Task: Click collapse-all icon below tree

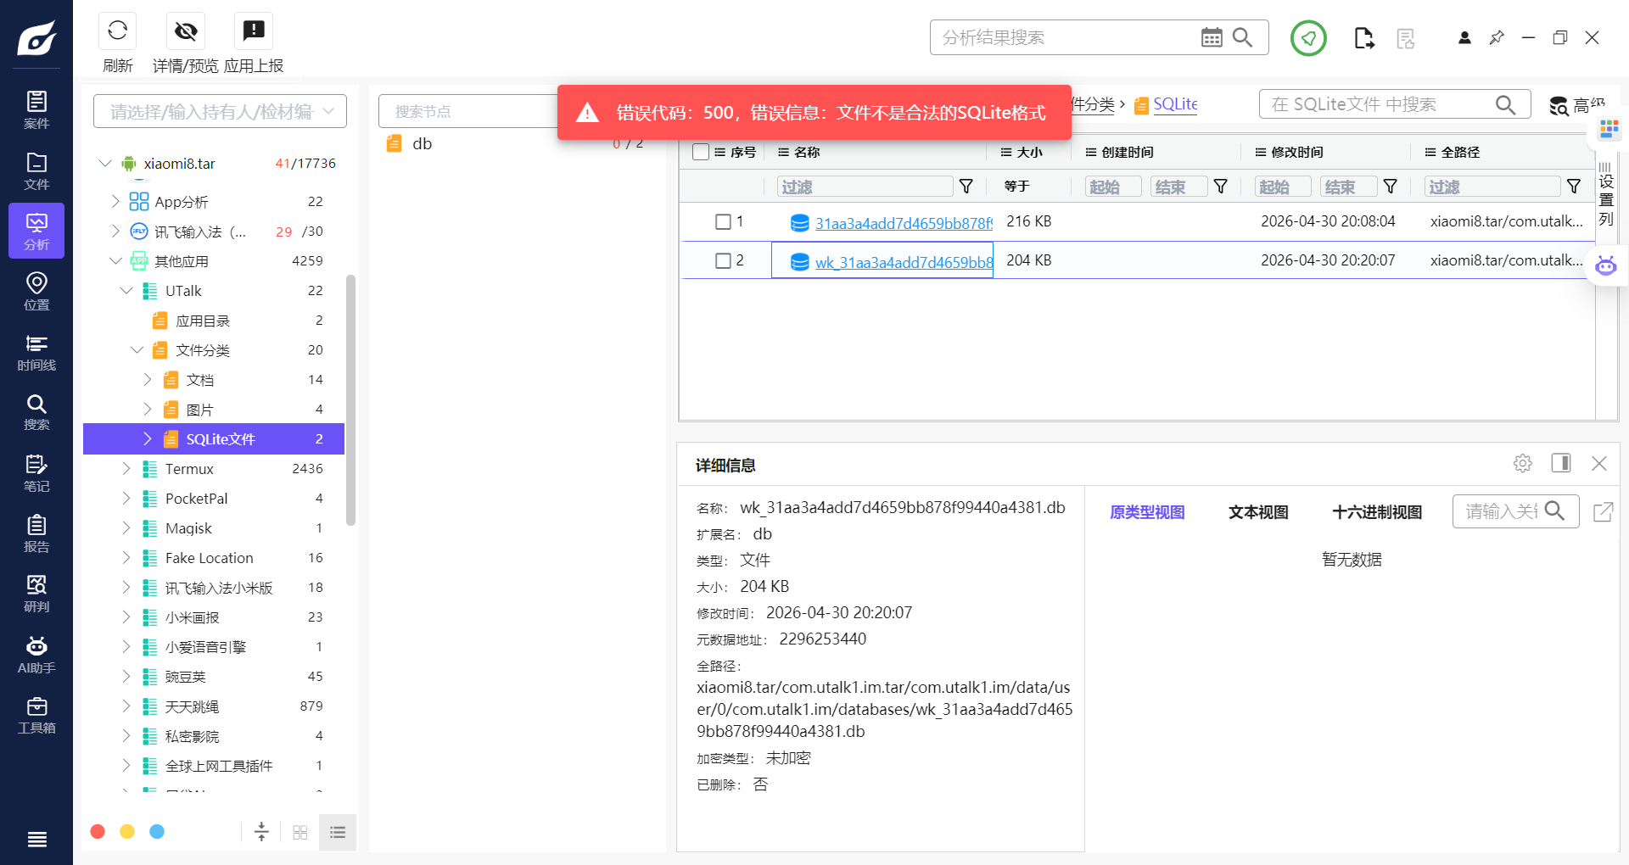Action: coord(261,832)
